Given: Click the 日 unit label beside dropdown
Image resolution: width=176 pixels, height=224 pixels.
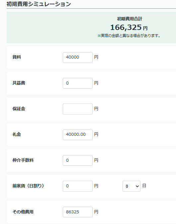Looking at the screenshot, I should point(144,186).
